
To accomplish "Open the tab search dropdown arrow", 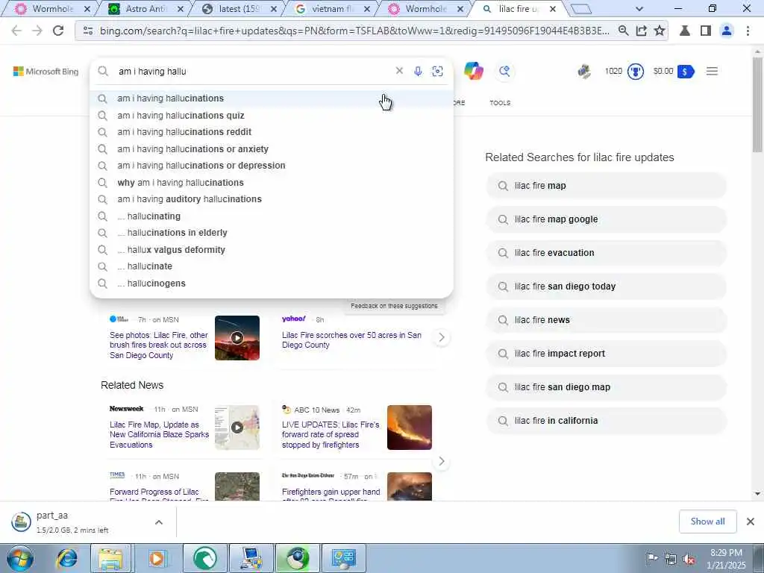I will click(639, 9).
